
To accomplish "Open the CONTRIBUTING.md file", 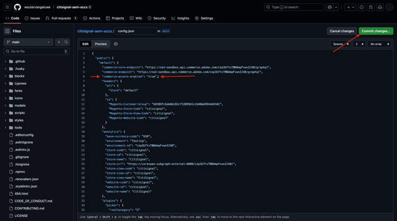I will tap(29, 208).
